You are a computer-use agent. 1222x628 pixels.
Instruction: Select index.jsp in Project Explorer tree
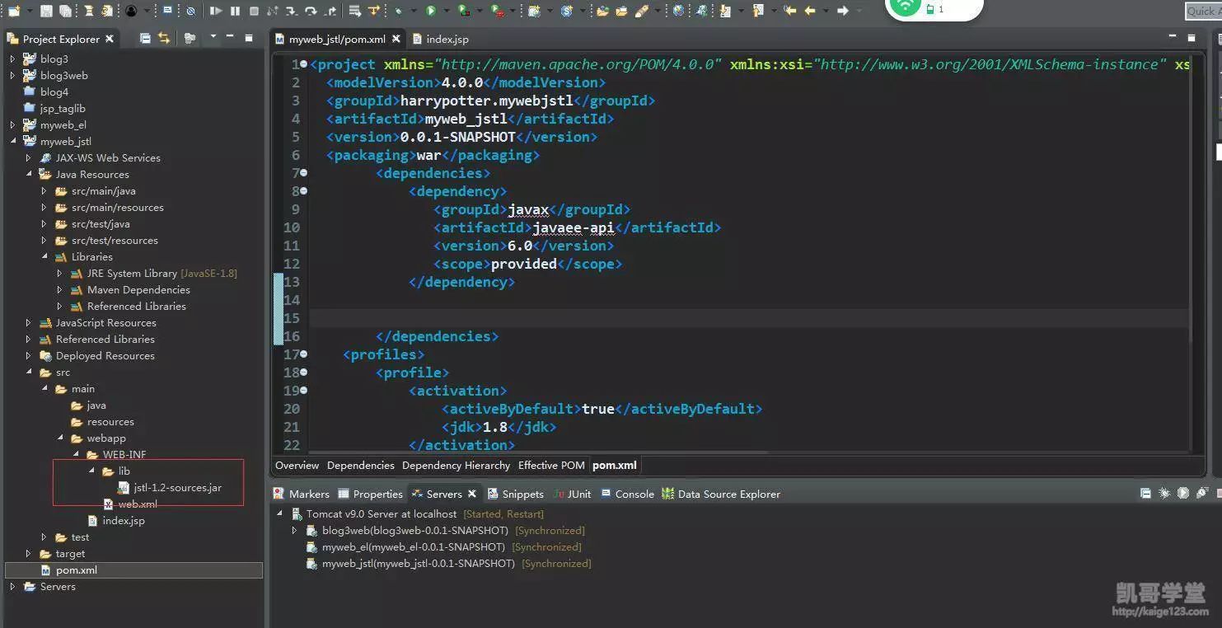pyautogui.click(x=116, y=520)
